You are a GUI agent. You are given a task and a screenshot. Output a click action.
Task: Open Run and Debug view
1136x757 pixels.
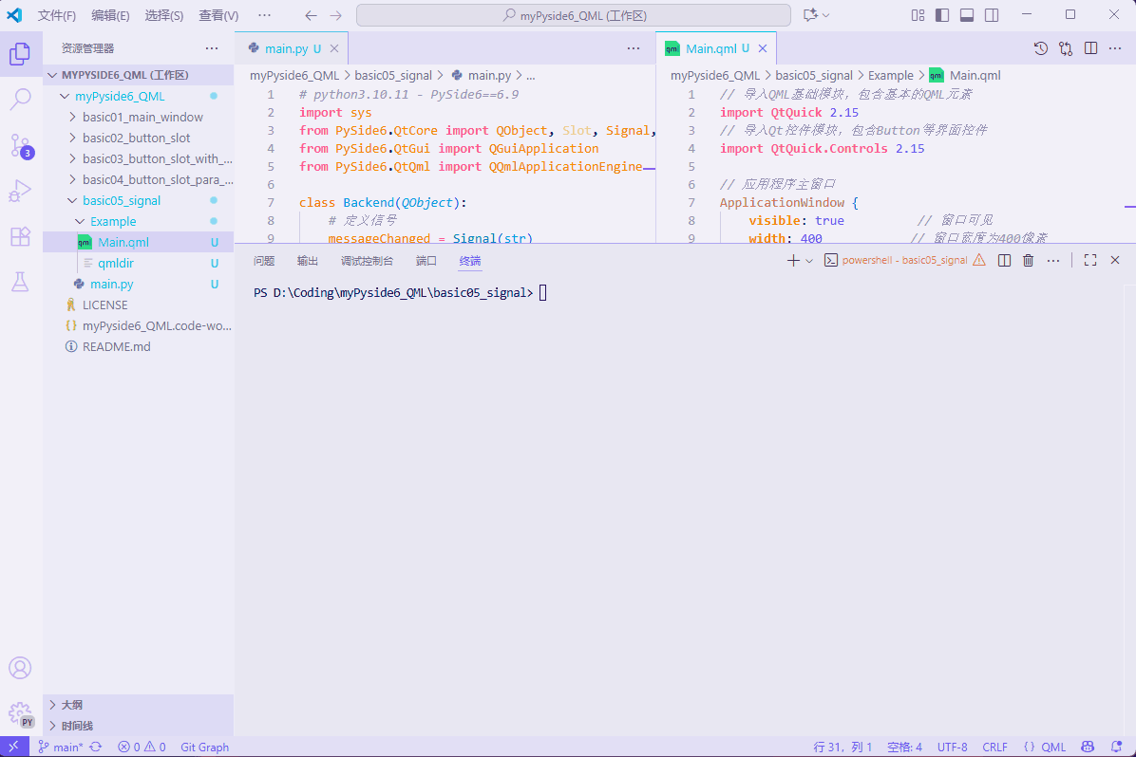[20, 191]
